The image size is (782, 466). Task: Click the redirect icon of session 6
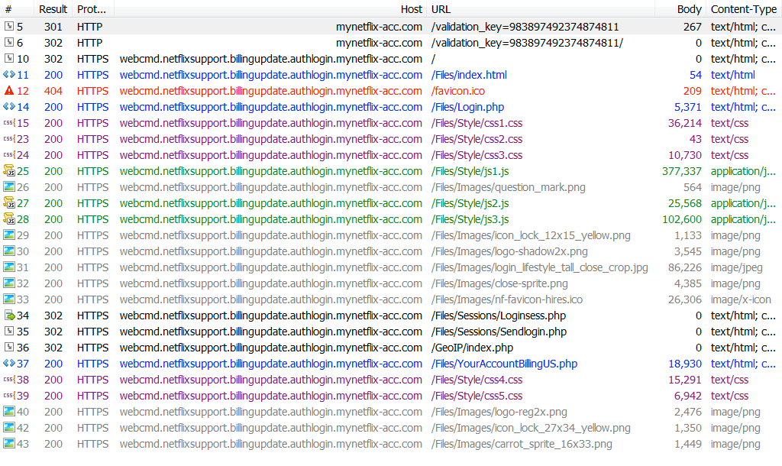(x=9, y=42)
